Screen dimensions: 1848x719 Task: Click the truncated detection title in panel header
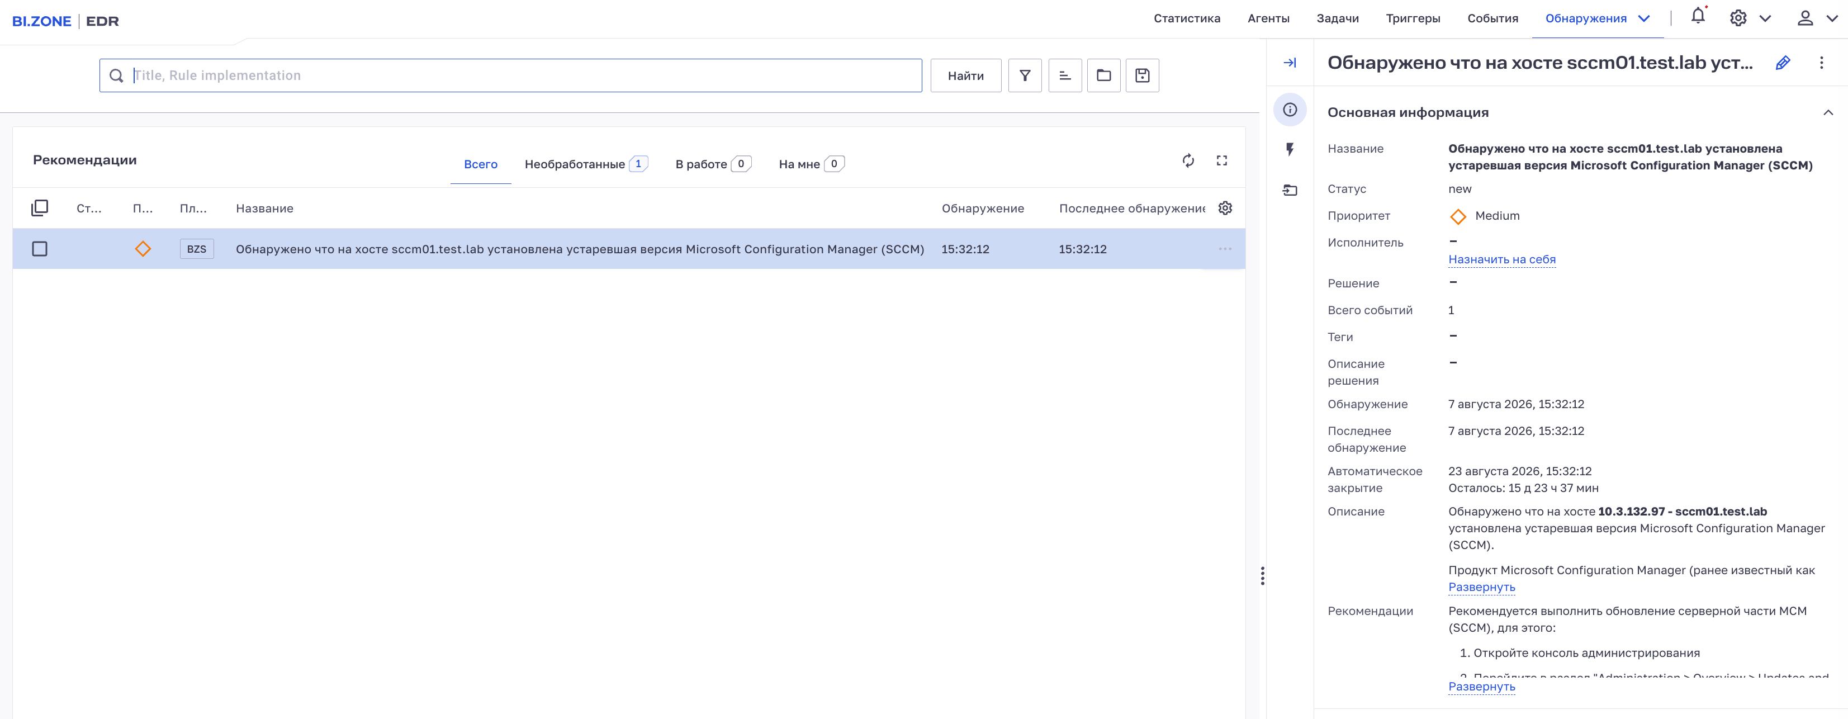(1539, 63)
